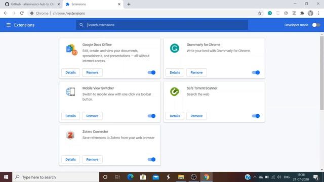
Task: Click the Safe Torrent Scanner toolbar icon
Action: pos(286,13)
